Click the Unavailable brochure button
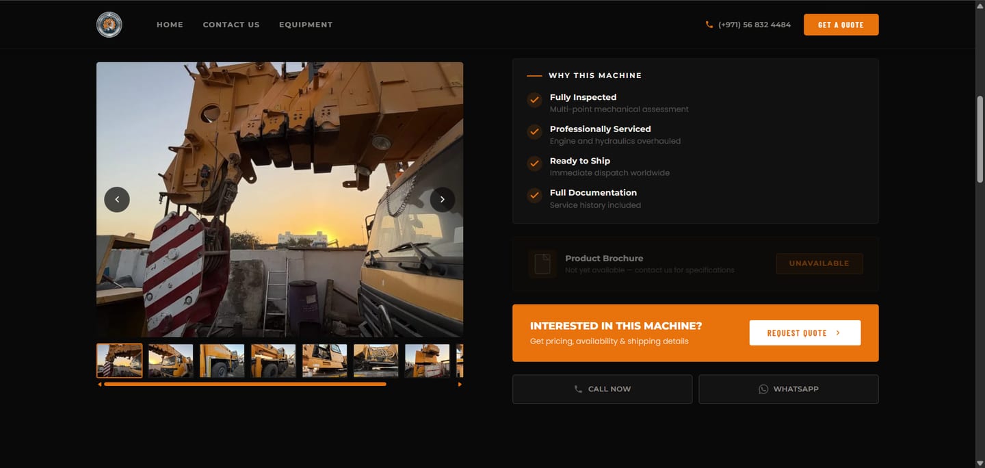The image size is (985, 468). tap(819, 263)
